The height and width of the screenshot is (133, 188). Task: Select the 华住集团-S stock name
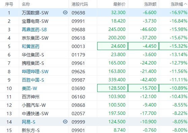click(x=33, y=55)
